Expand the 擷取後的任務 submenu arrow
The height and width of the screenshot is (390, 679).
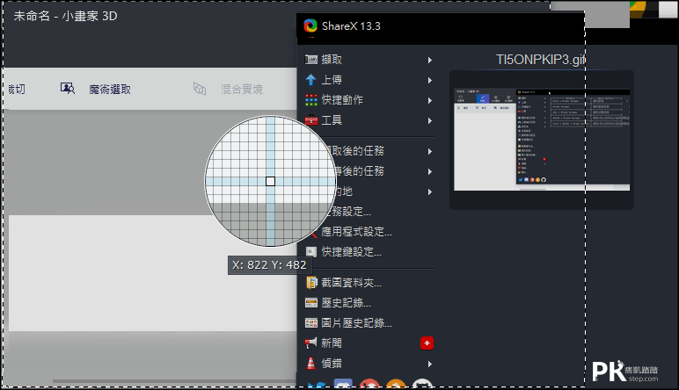pos(429,151)
